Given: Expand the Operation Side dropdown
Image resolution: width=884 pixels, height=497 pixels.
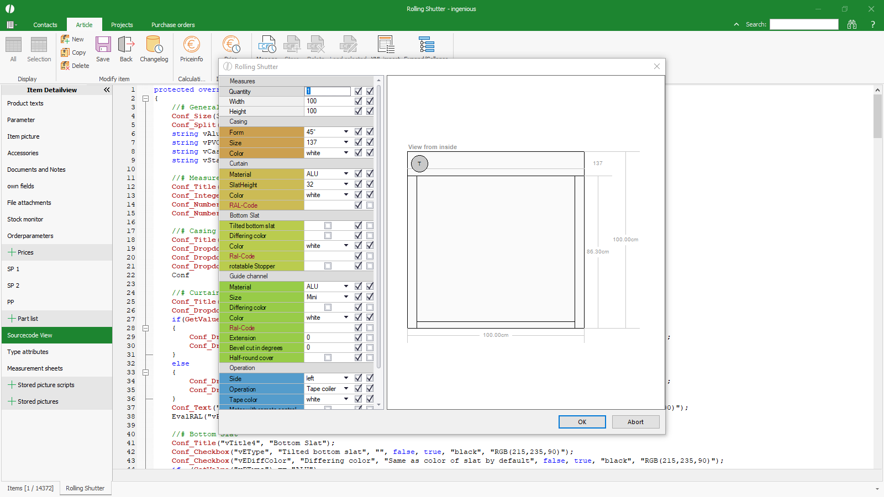Looking at the screenshot, I should [346, 378].
